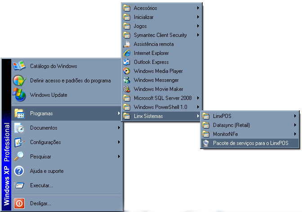Click the Windows Update globe icon

click(x=19, y=95)
